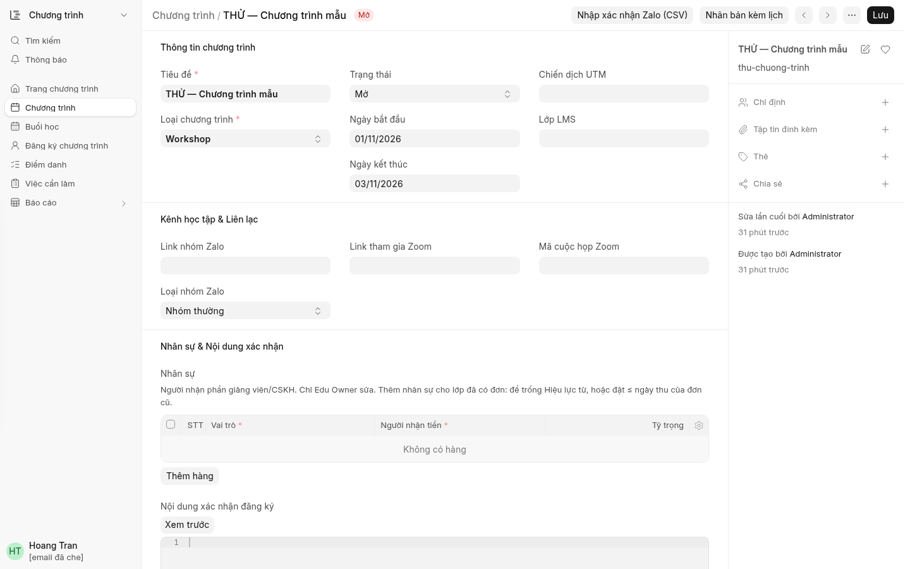Click the Link nhóm Zalo field
This screenshot has width=910, height=569.
245,266
